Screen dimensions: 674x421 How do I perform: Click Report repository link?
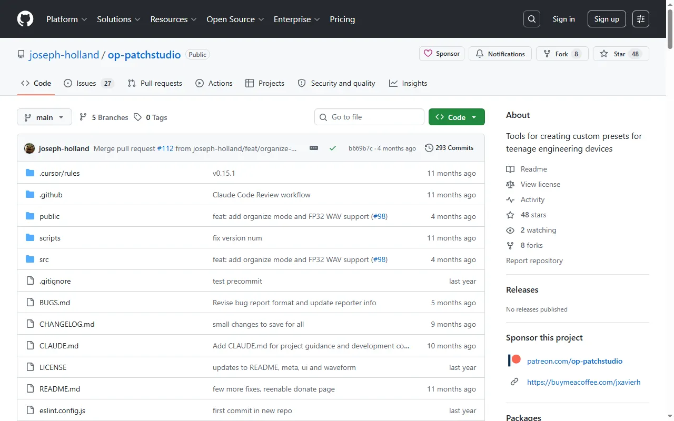tap(534, 260)
